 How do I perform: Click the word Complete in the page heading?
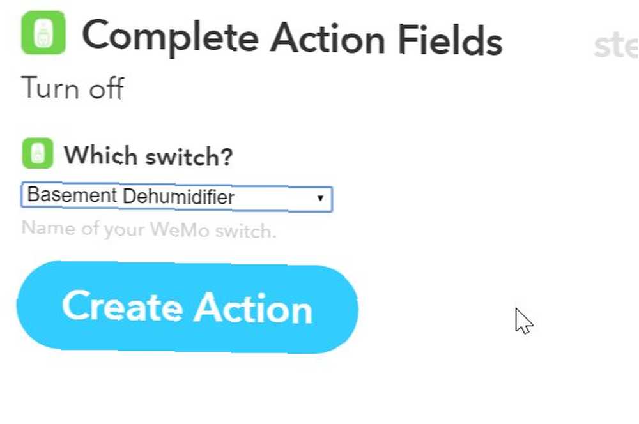[170, 38]
